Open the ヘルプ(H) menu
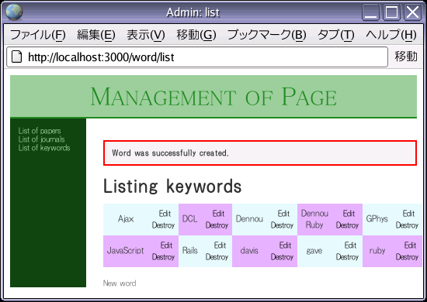The image size is (427, 302). pos(391,35)
